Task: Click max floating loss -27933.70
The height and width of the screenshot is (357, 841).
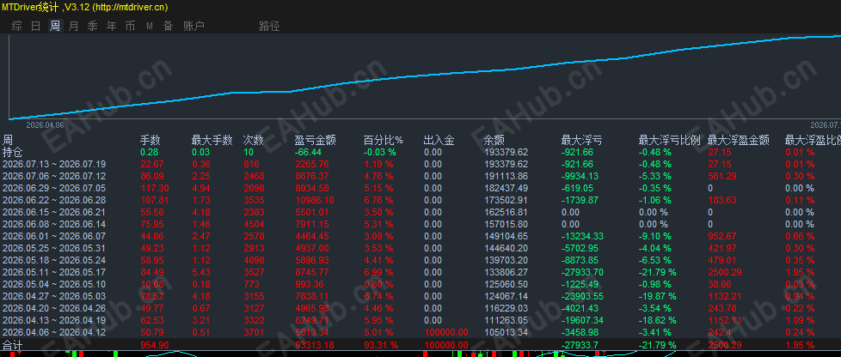Action: point(584,272)
